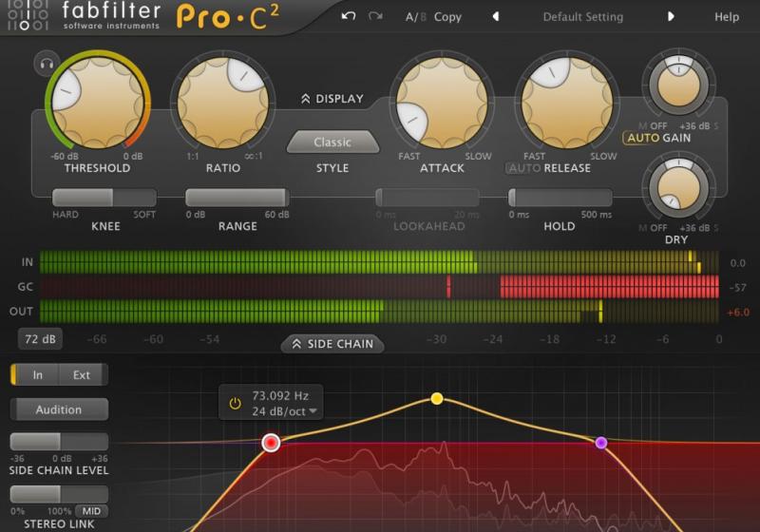The height and width of the screenshot is (532, 760).
Task: Enable the Audition button
Action: point(59,409)
